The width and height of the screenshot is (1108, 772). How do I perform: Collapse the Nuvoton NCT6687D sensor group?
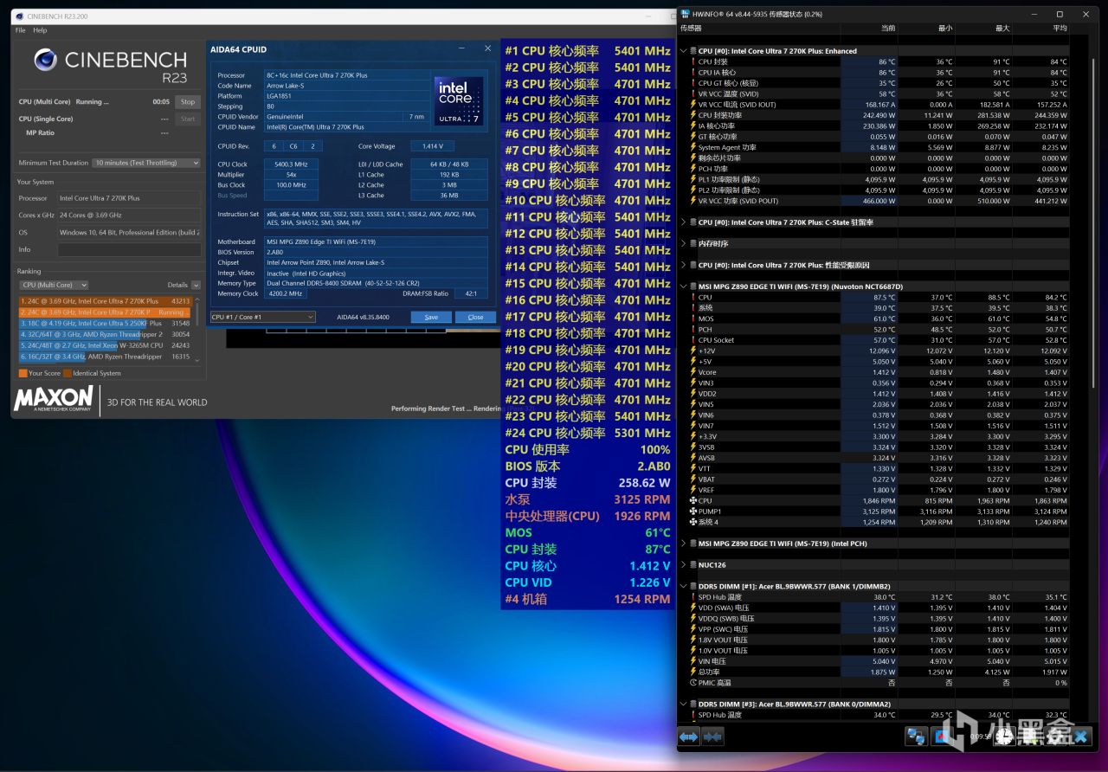(x=684, y=286)
